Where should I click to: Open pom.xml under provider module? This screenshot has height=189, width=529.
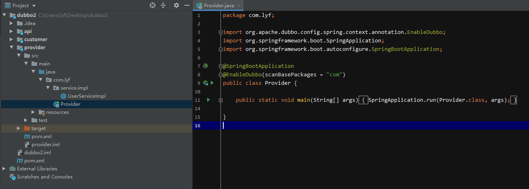click(41, 136)
